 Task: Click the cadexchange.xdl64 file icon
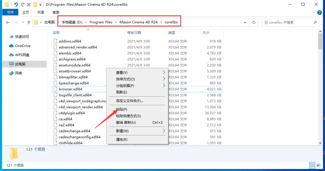55,131
